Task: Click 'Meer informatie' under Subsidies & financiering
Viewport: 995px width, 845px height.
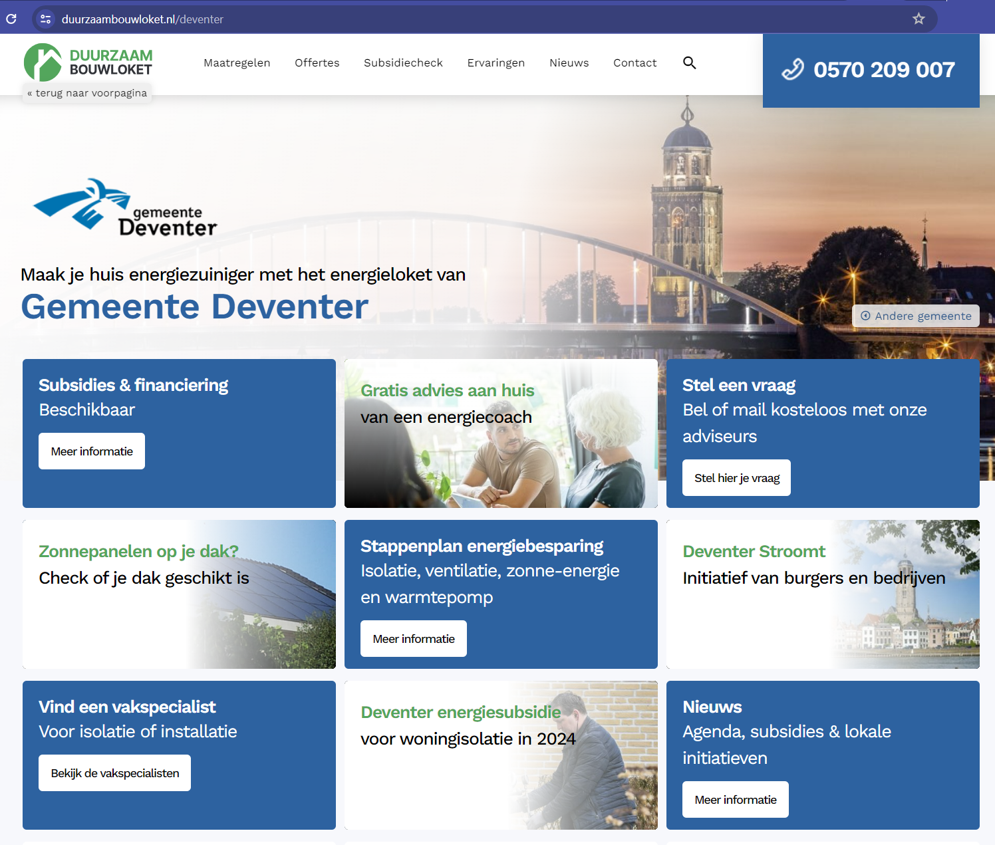Action: point(92,451)
